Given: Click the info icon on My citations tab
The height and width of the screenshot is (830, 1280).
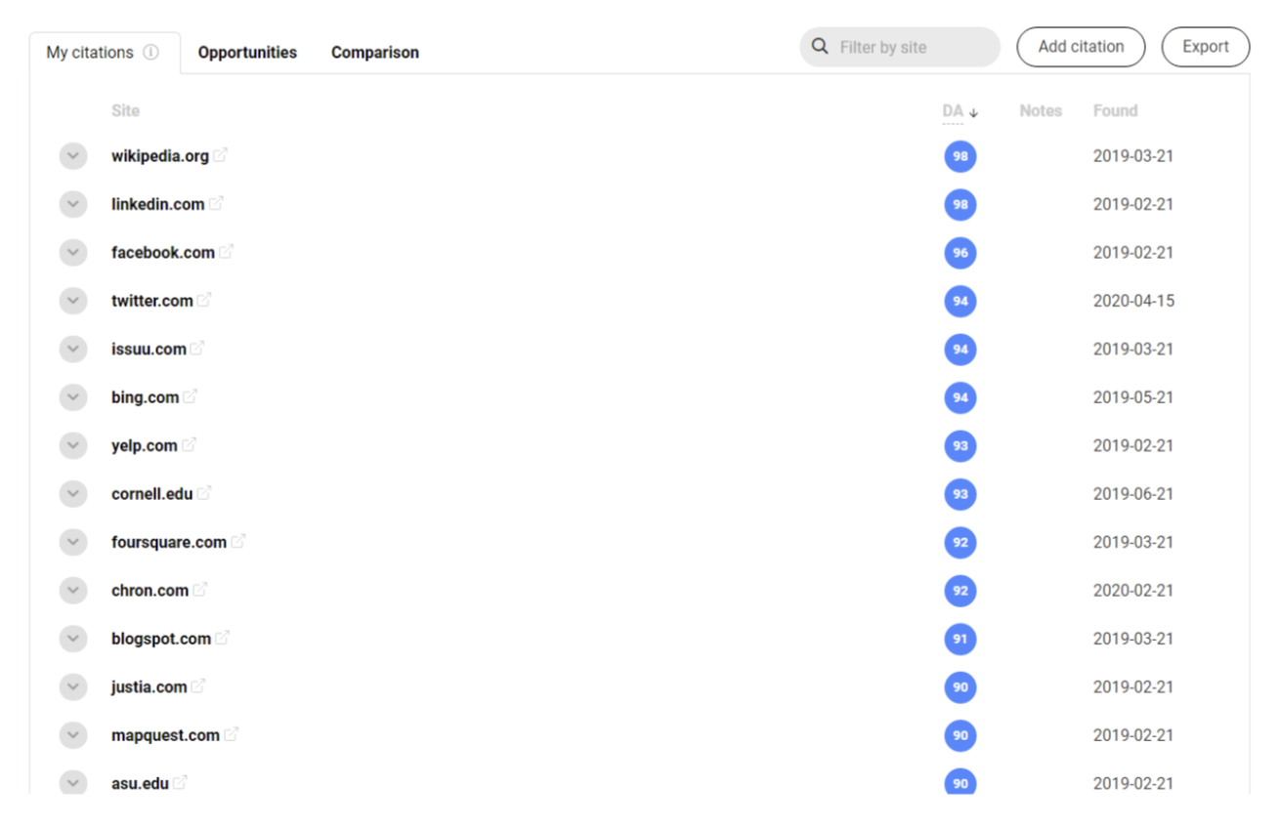Looking at the screenshot, I should (150, 53).
